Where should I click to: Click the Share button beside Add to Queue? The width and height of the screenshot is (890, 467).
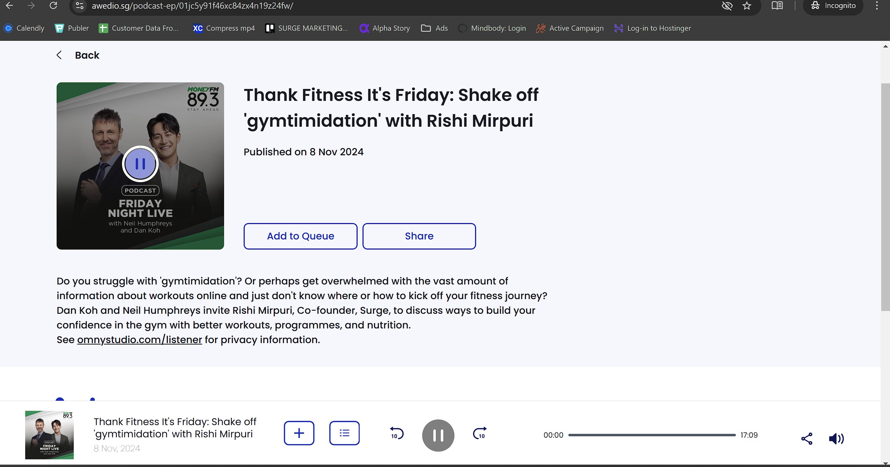[419, 236]
